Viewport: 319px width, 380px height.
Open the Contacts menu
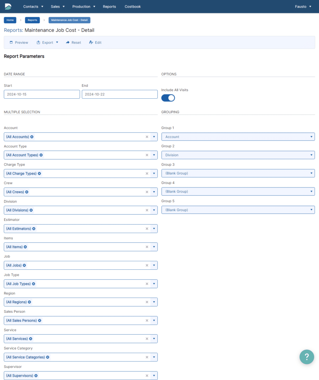[33, 7]
